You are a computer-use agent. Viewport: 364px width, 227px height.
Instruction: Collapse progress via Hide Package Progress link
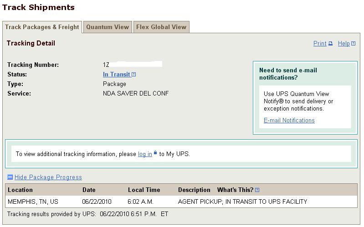(x=48, y=177)
